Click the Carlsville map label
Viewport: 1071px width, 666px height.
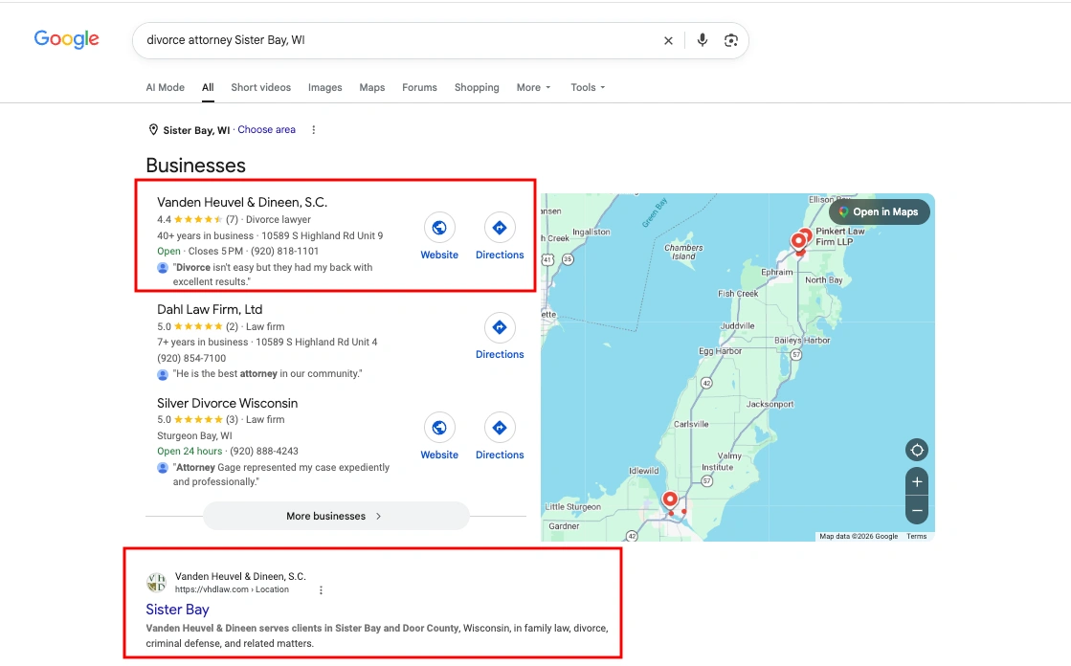(691, 424)
